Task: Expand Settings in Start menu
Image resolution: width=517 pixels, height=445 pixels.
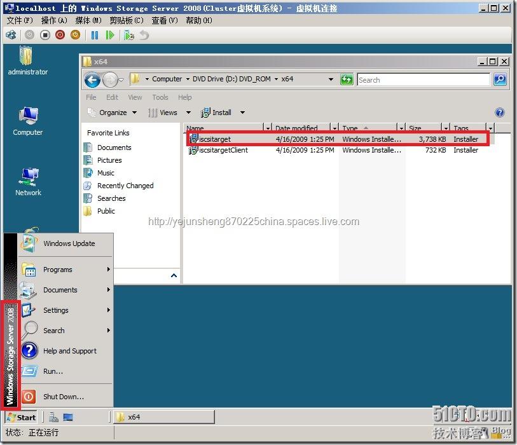Action: tap(65, 310)
